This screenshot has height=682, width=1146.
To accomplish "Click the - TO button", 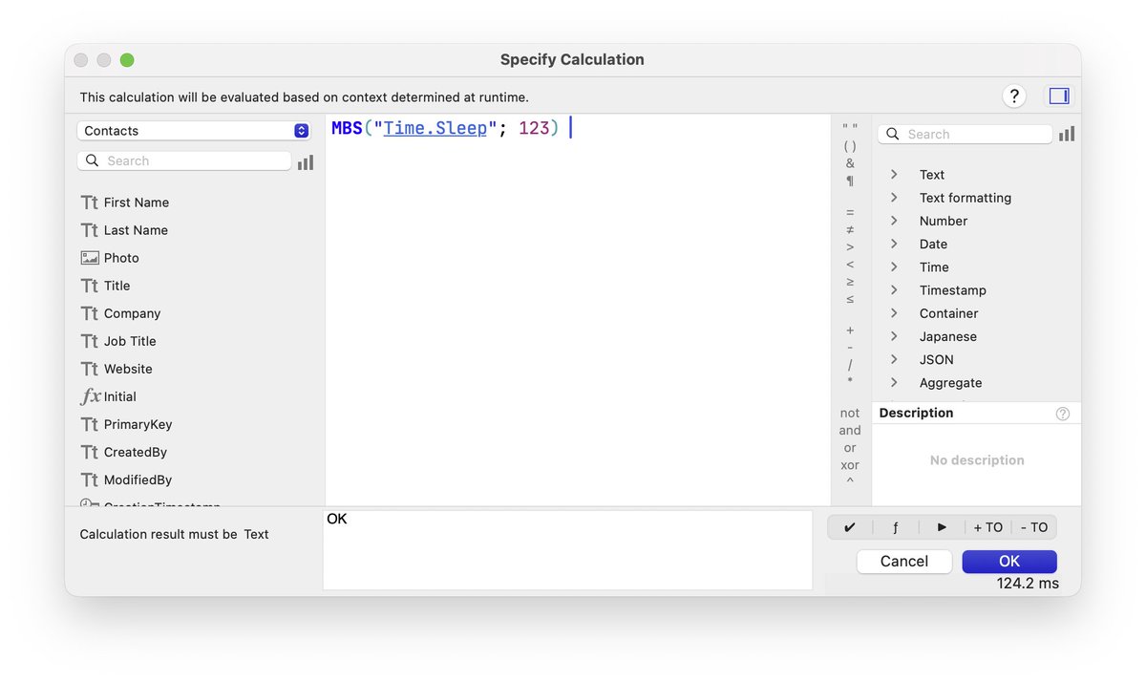I will (x=1034, y=527).
